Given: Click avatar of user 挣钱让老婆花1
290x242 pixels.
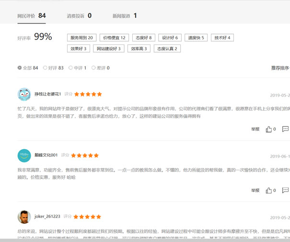Looking at the screenshot, I should [x=24, y=94].
